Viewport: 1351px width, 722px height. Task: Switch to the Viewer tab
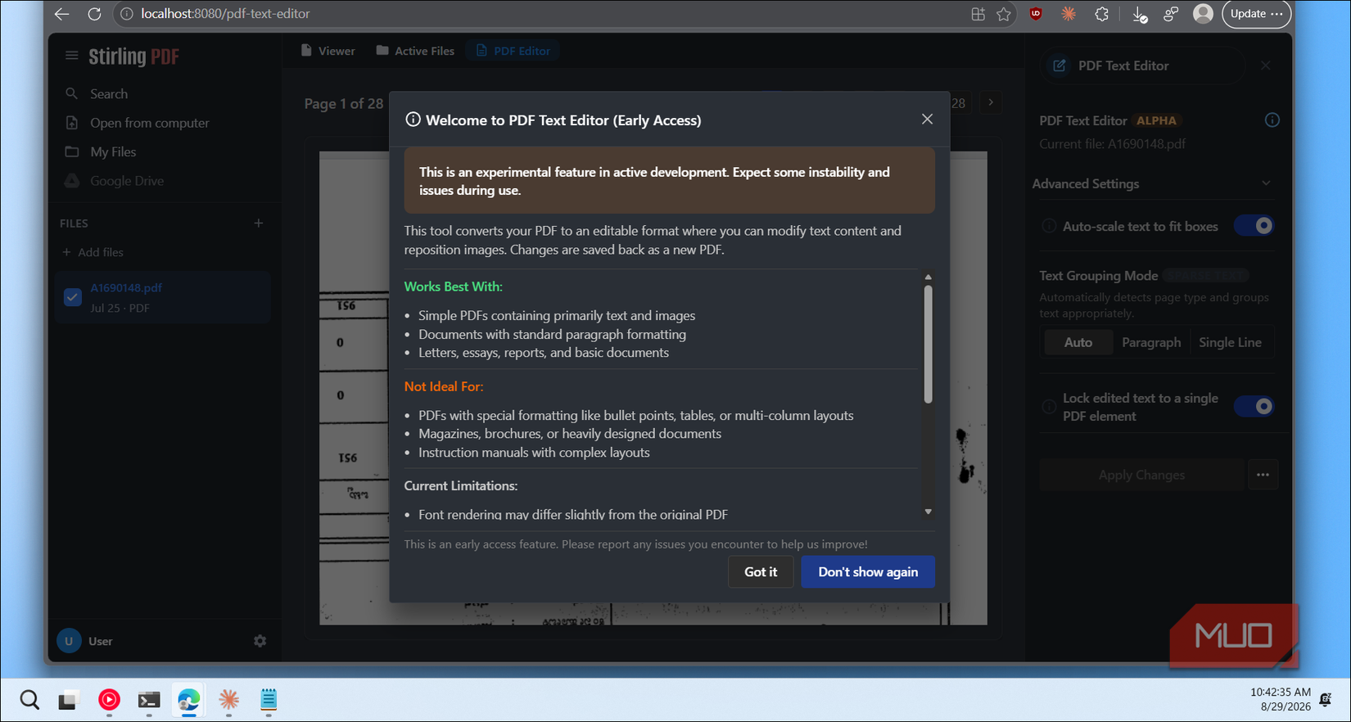[x=328, y=51]
